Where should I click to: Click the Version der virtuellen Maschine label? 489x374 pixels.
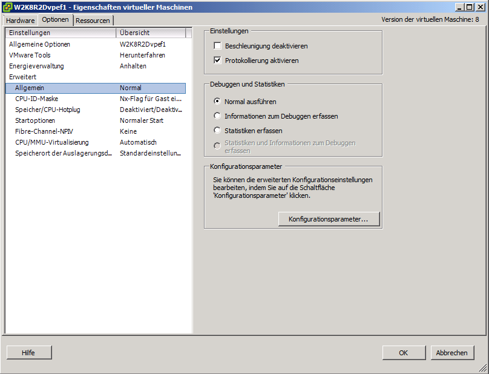pos(430,19)
